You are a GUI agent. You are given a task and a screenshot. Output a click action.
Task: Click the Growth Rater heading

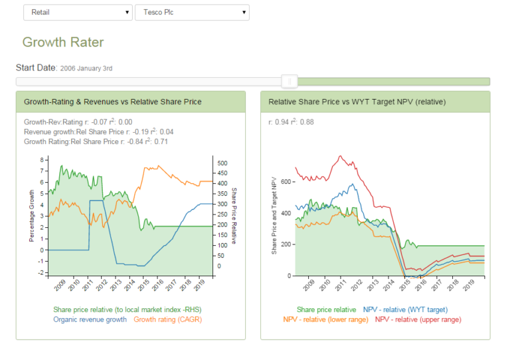click(63, 43)
